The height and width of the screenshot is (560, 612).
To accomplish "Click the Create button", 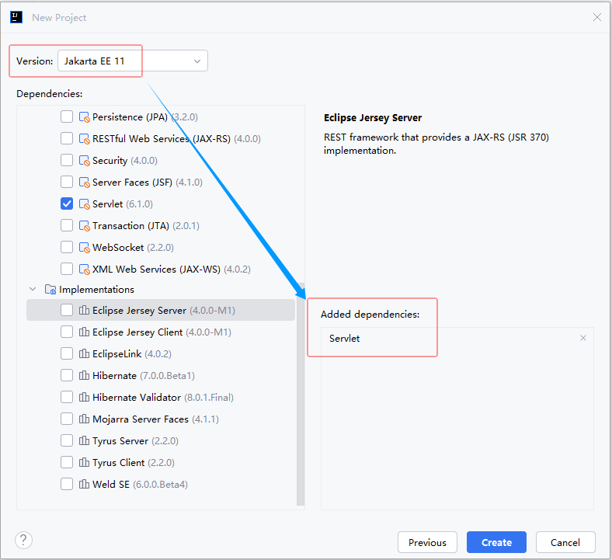I will (496, 542).
